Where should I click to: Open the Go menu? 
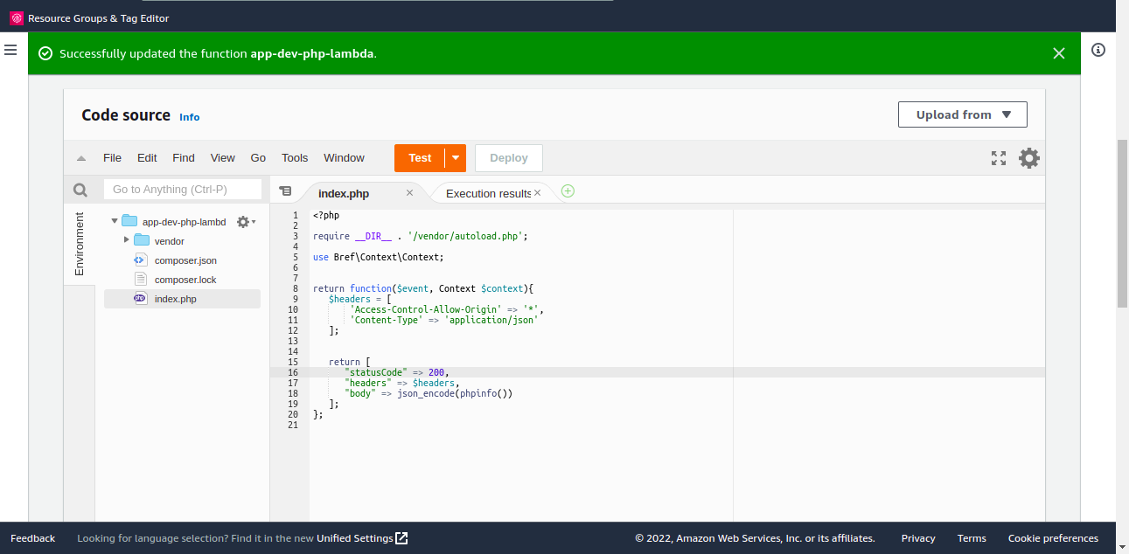coord(258,158)
